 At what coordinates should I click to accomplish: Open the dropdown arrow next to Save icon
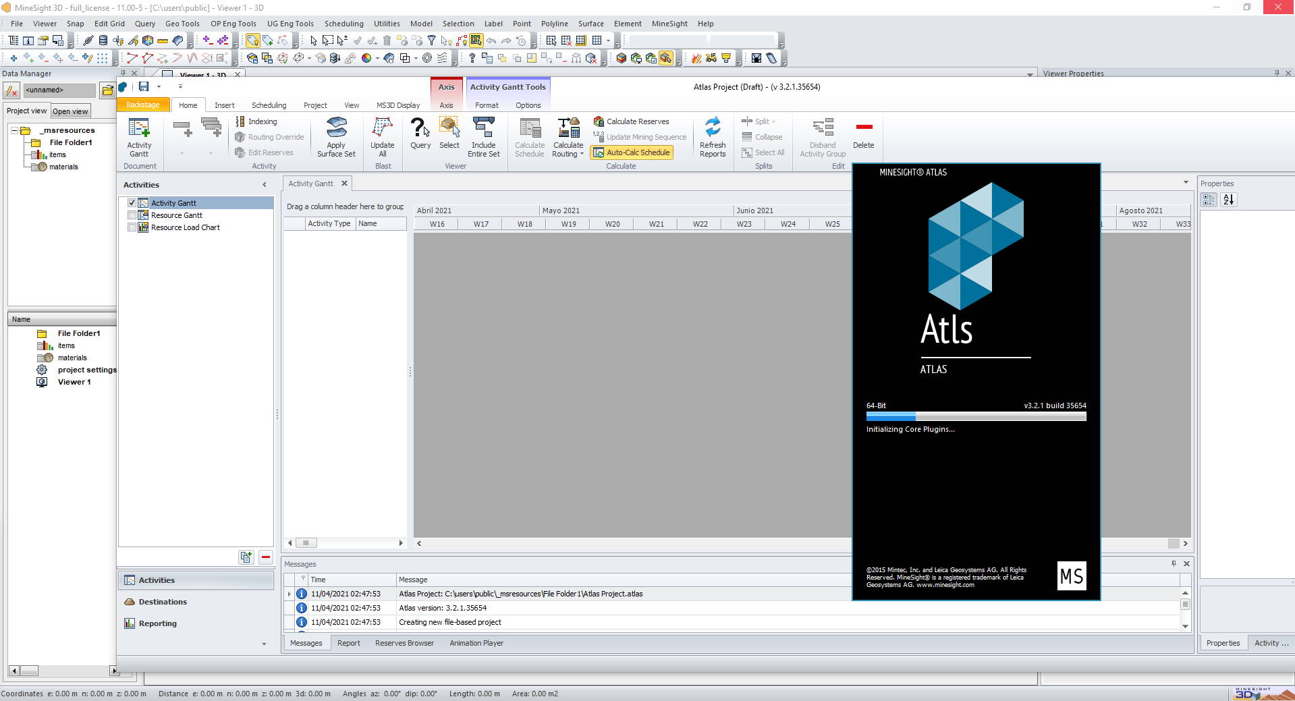159,86
